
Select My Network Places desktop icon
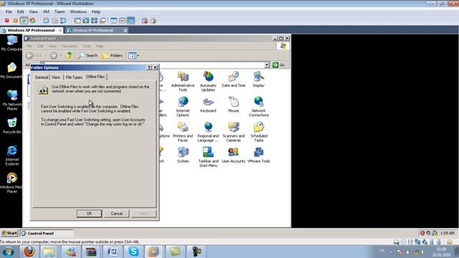pyautogui.click(x=11, y=100)
